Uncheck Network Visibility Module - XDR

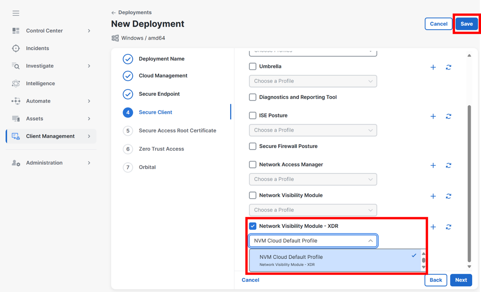click(252, 226)
